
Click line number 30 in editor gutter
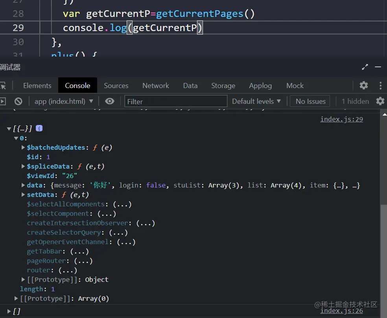pos(18,42)
